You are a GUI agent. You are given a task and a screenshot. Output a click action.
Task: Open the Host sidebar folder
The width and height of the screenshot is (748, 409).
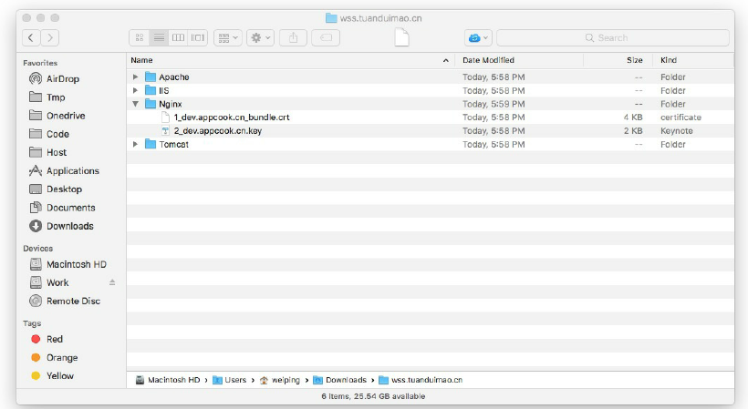click(57, 152)
